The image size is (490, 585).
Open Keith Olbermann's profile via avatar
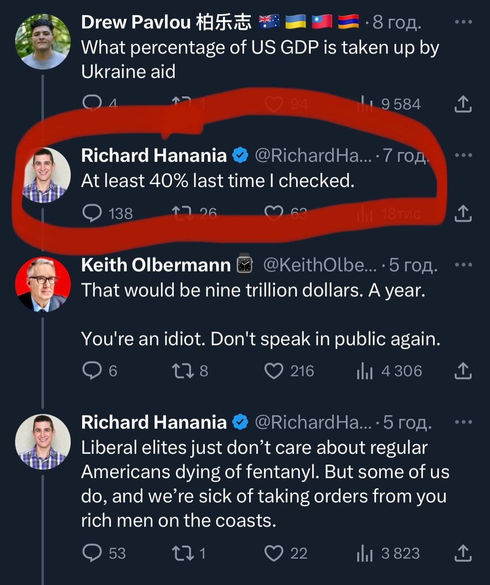43,284
